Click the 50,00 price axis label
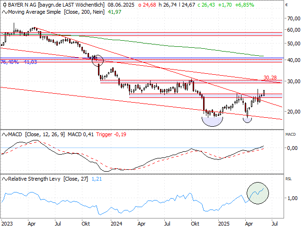Viewport: 303px width, 227px height. click(x=294, y=44)
